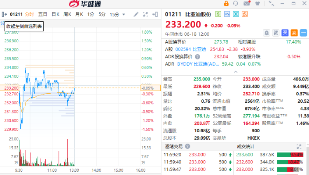Collapse the left watchlist panel icon

pyautogui.click(x=5, y=14)
